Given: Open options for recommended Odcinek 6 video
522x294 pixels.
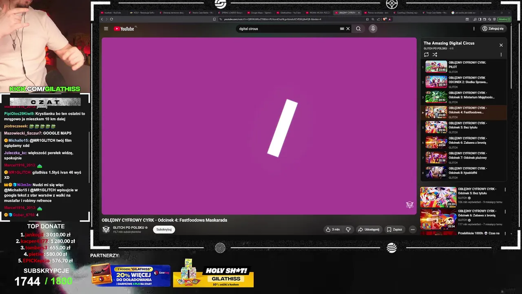Looking at the screenshot, I should point(505,212).
